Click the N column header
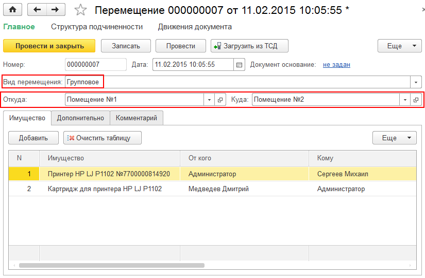The width and height of the screenshot is (425, 278). 24,158
